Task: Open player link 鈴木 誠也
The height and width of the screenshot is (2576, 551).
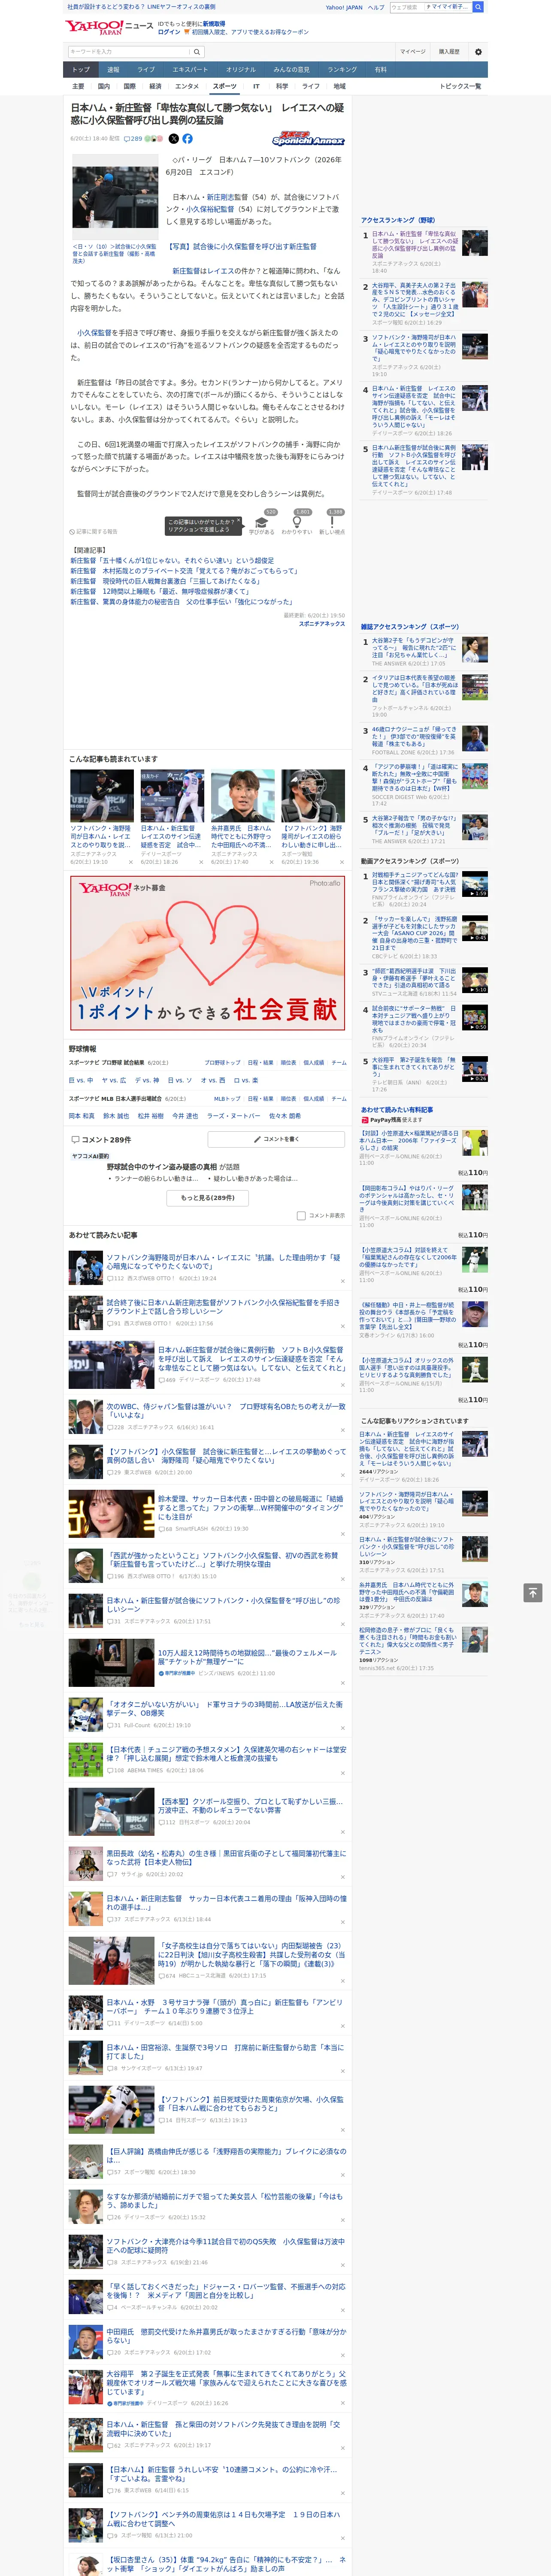Action: (x=116, y=1116)
